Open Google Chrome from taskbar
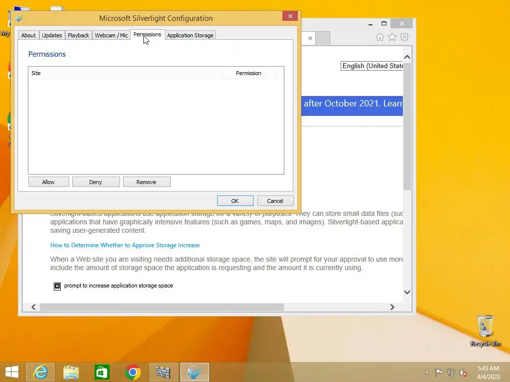This screenshot has width=510, height=382. point(132,372)
